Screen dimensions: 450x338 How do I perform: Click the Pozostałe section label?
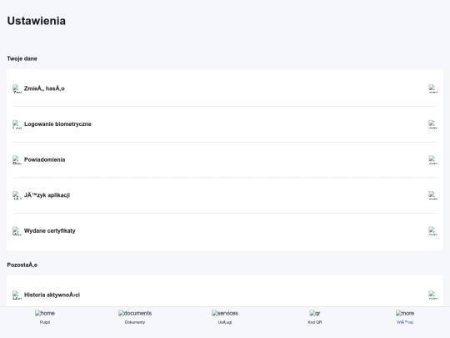pyautogui.click(x=22, y=265)
